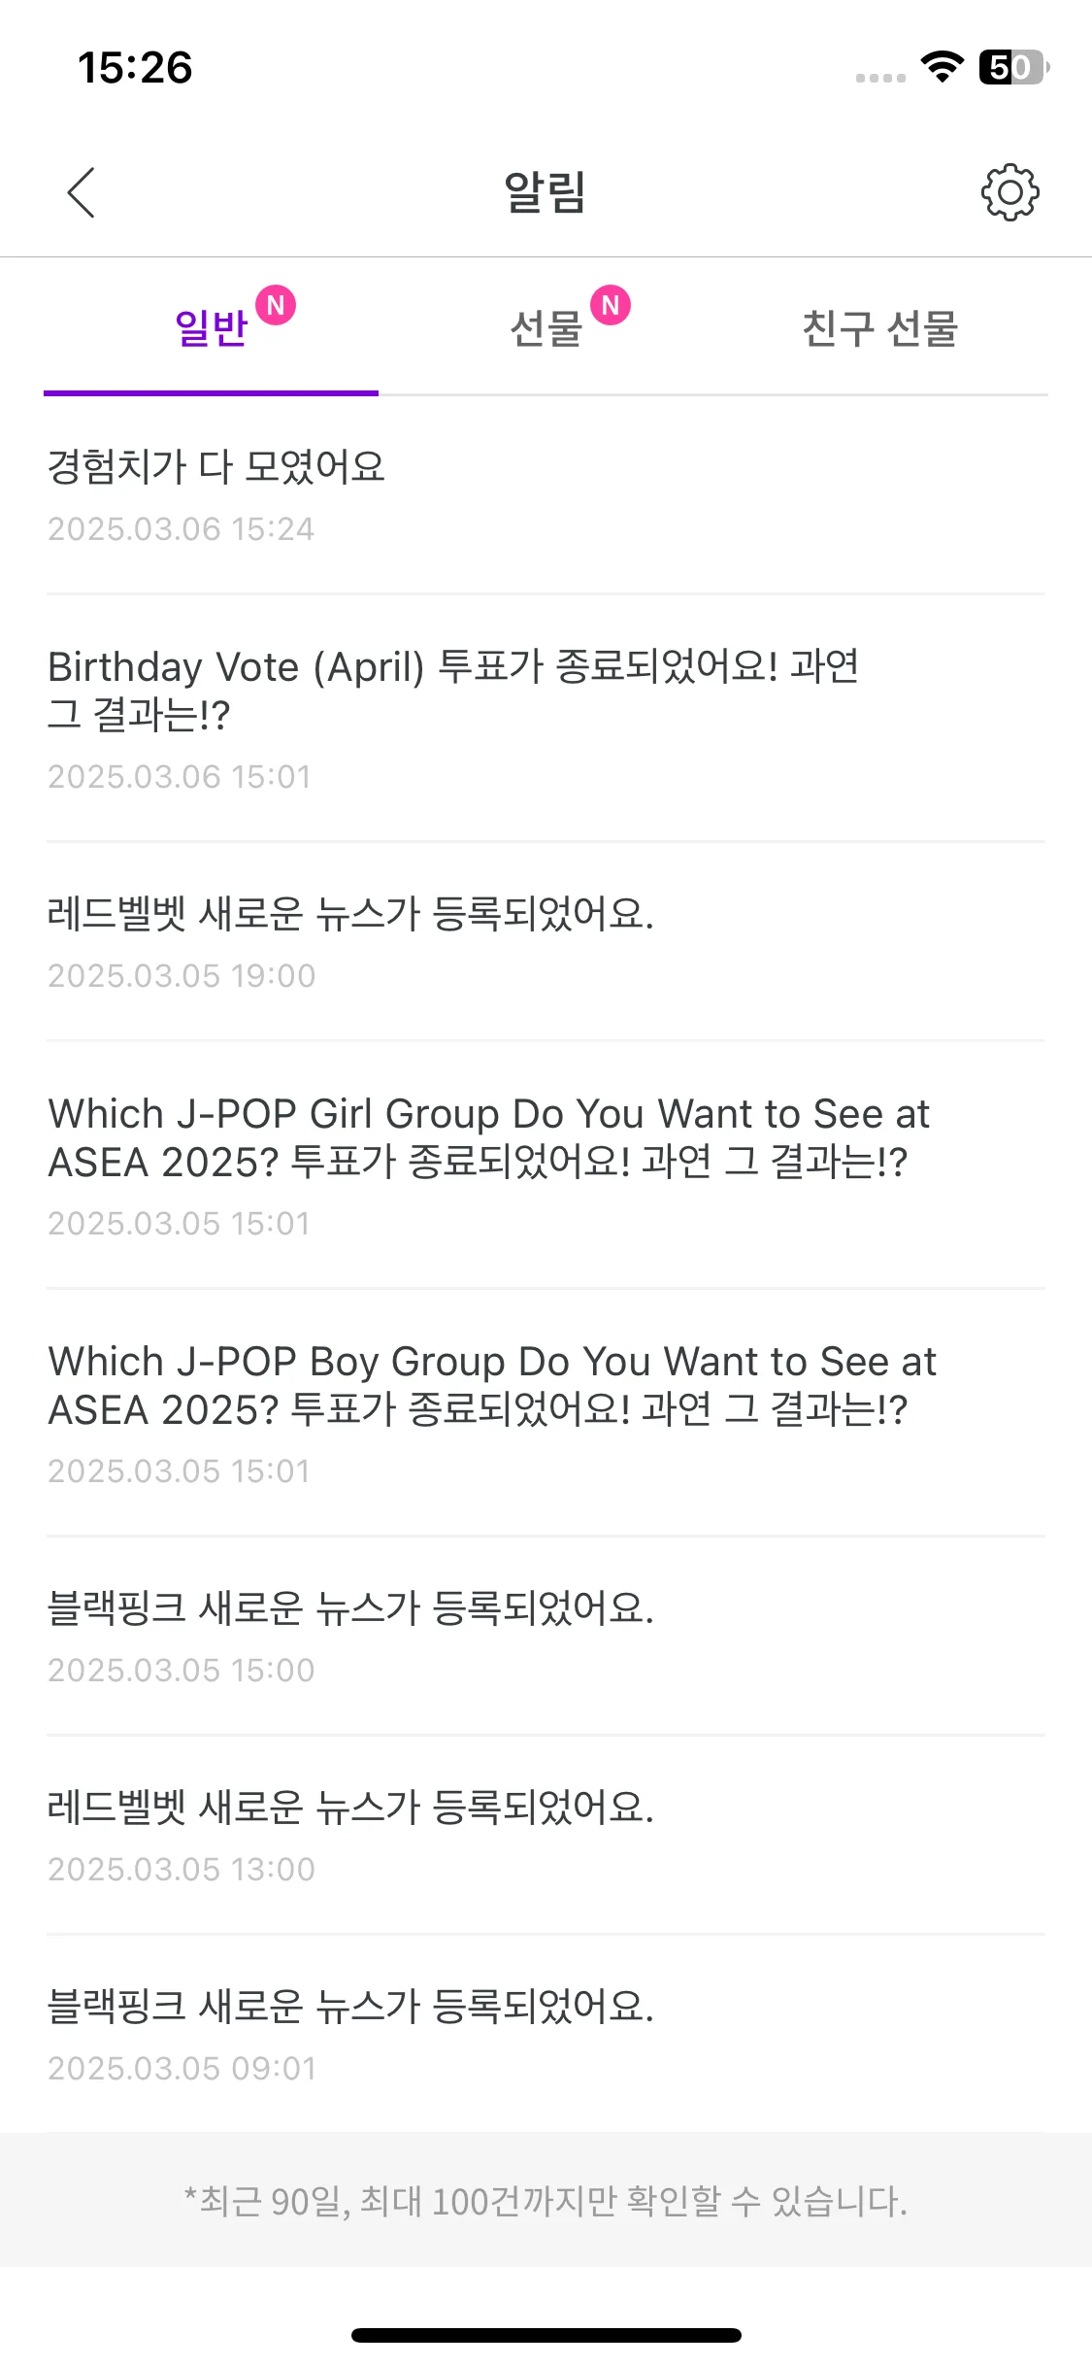Viewport: 1092px width, 2366px height.
Task: Select the 일반 tab
Action: (211, 328)
